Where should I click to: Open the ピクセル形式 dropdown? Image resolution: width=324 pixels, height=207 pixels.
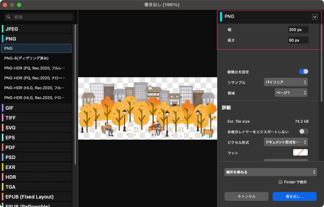click(286, 142)
